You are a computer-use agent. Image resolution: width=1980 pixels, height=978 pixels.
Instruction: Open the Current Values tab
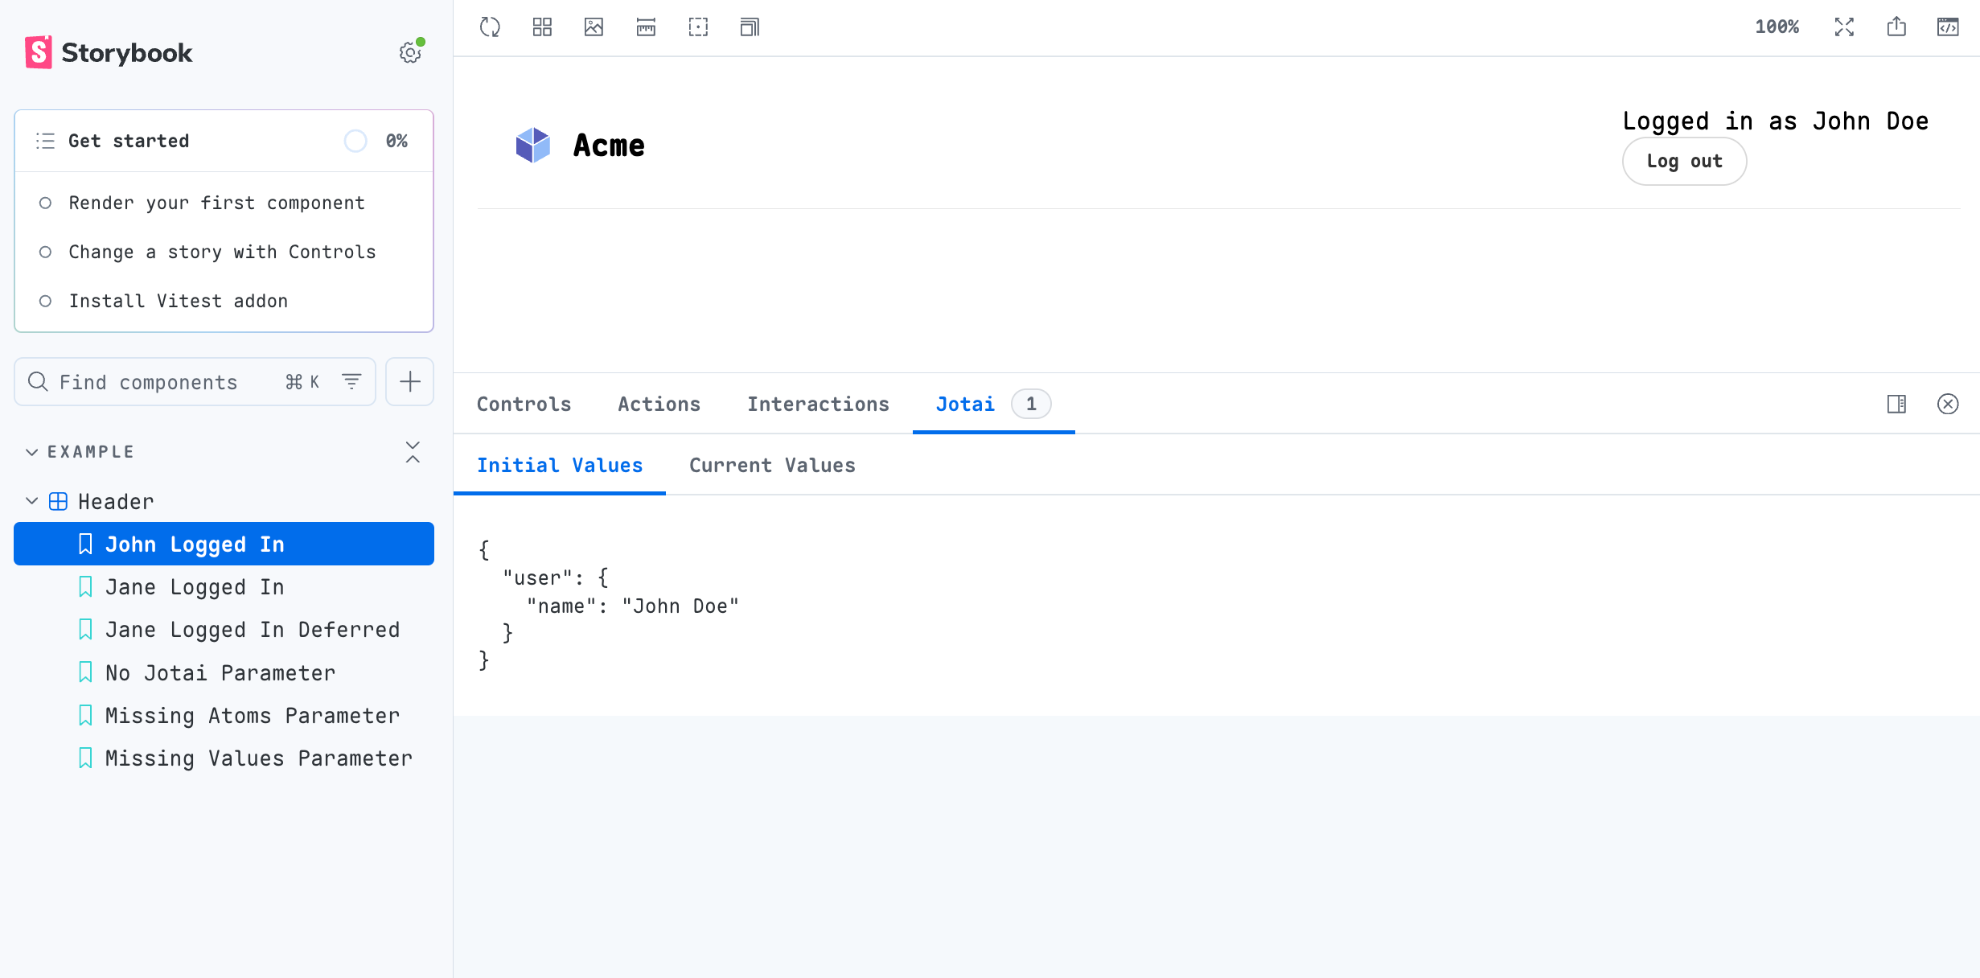click(772, 465)
